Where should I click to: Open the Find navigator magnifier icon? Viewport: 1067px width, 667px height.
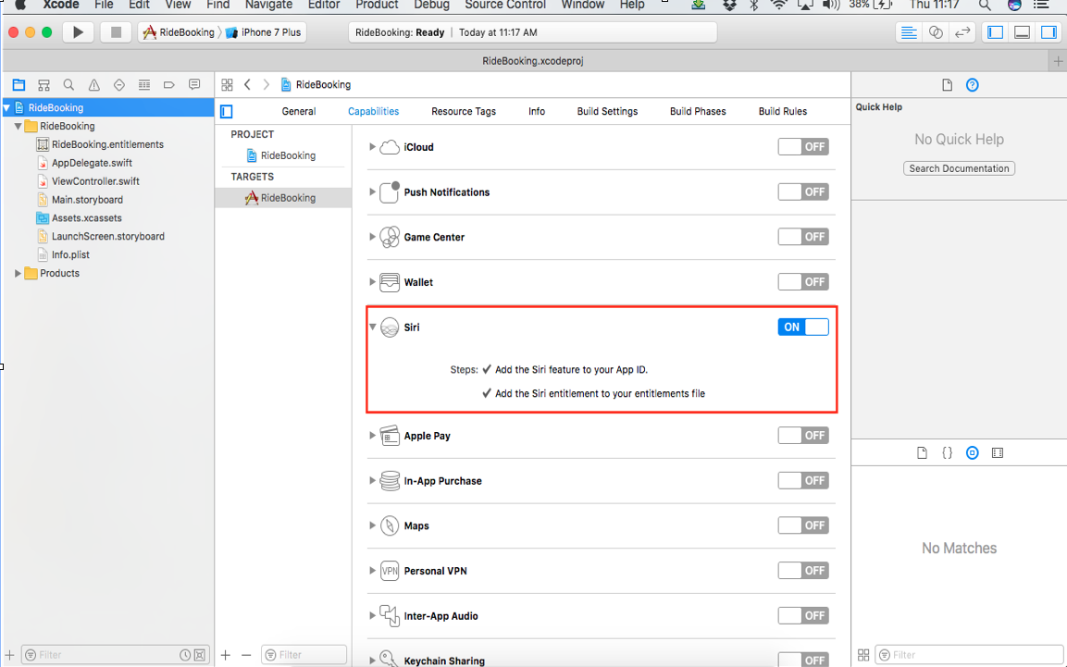pos(68,85)
